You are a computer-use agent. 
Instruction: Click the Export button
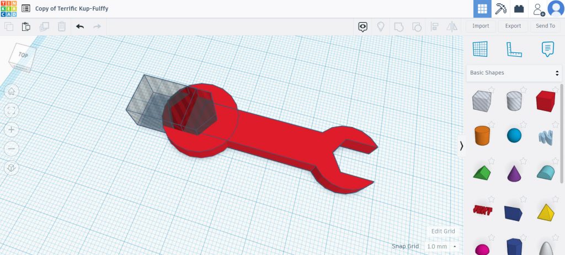click(513, 26)
